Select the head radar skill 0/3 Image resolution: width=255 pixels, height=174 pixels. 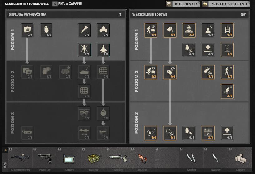pos(208,30)
